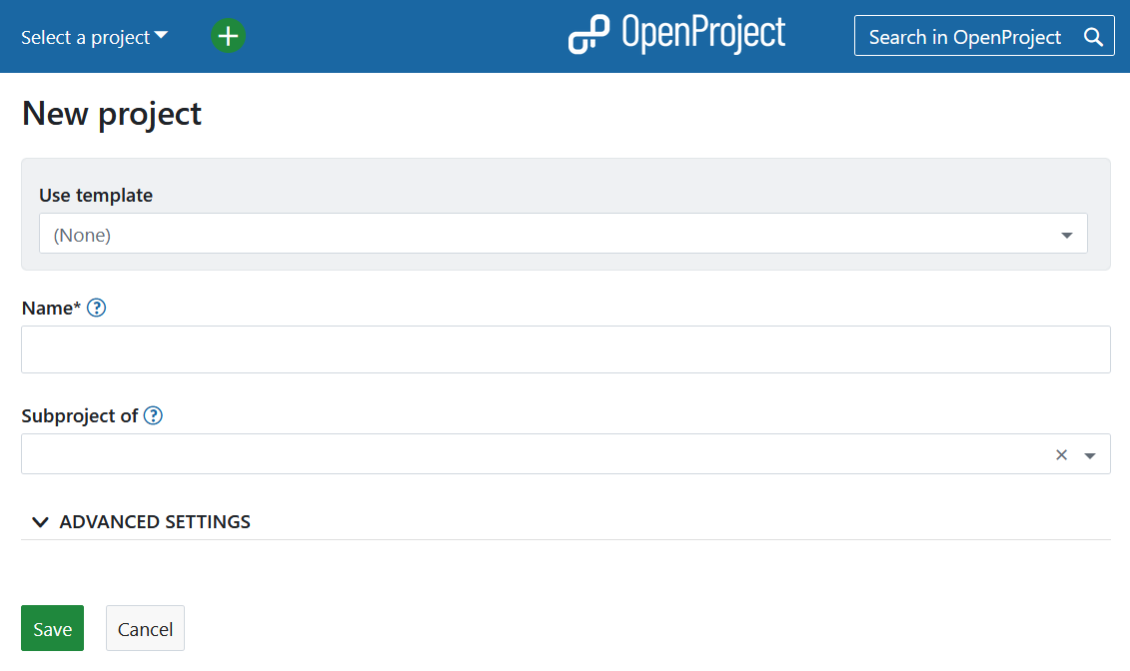Click the Save button
1130x671 pixels.
(52, 628)
